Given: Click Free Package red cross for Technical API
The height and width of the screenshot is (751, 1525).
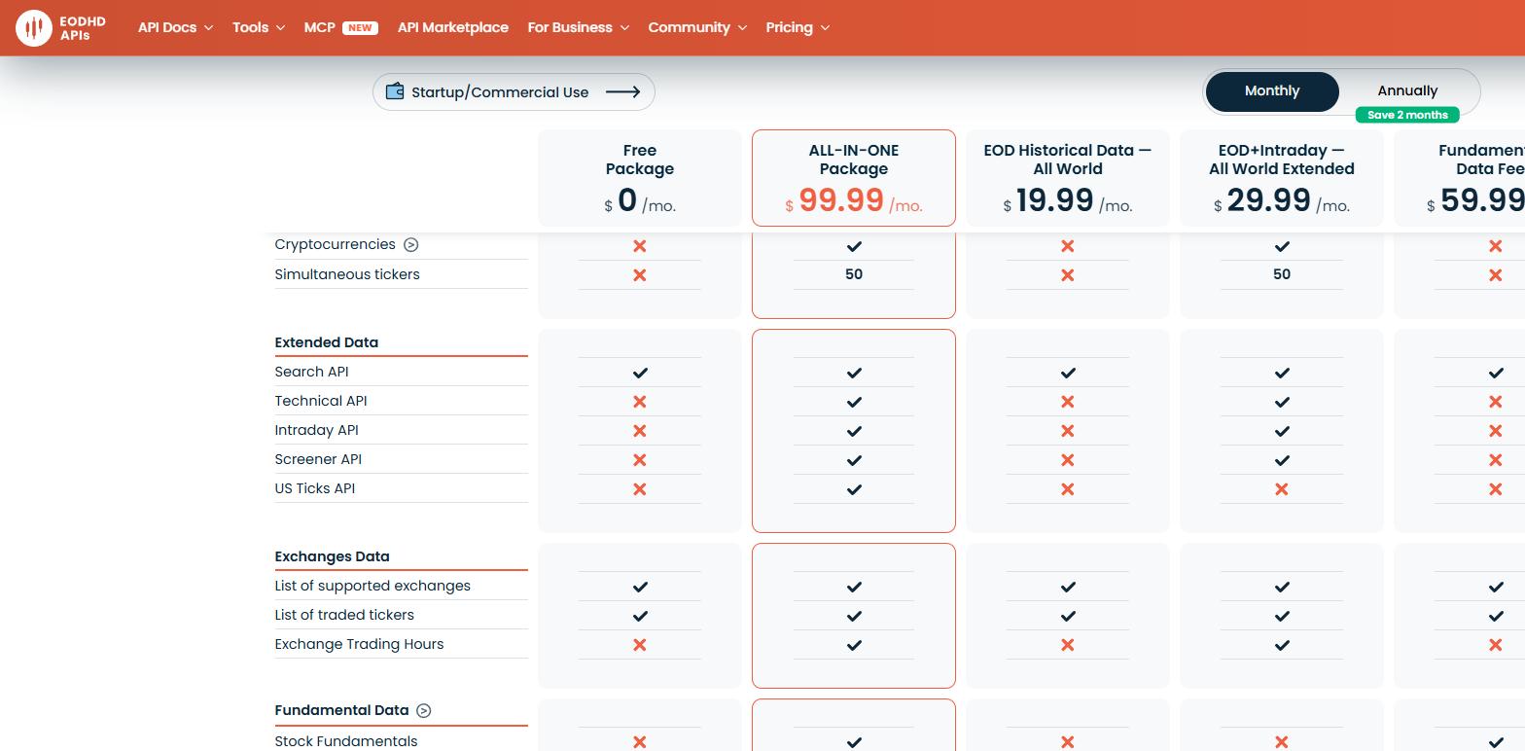Looking at the screenshot, I should click(640, 402).
